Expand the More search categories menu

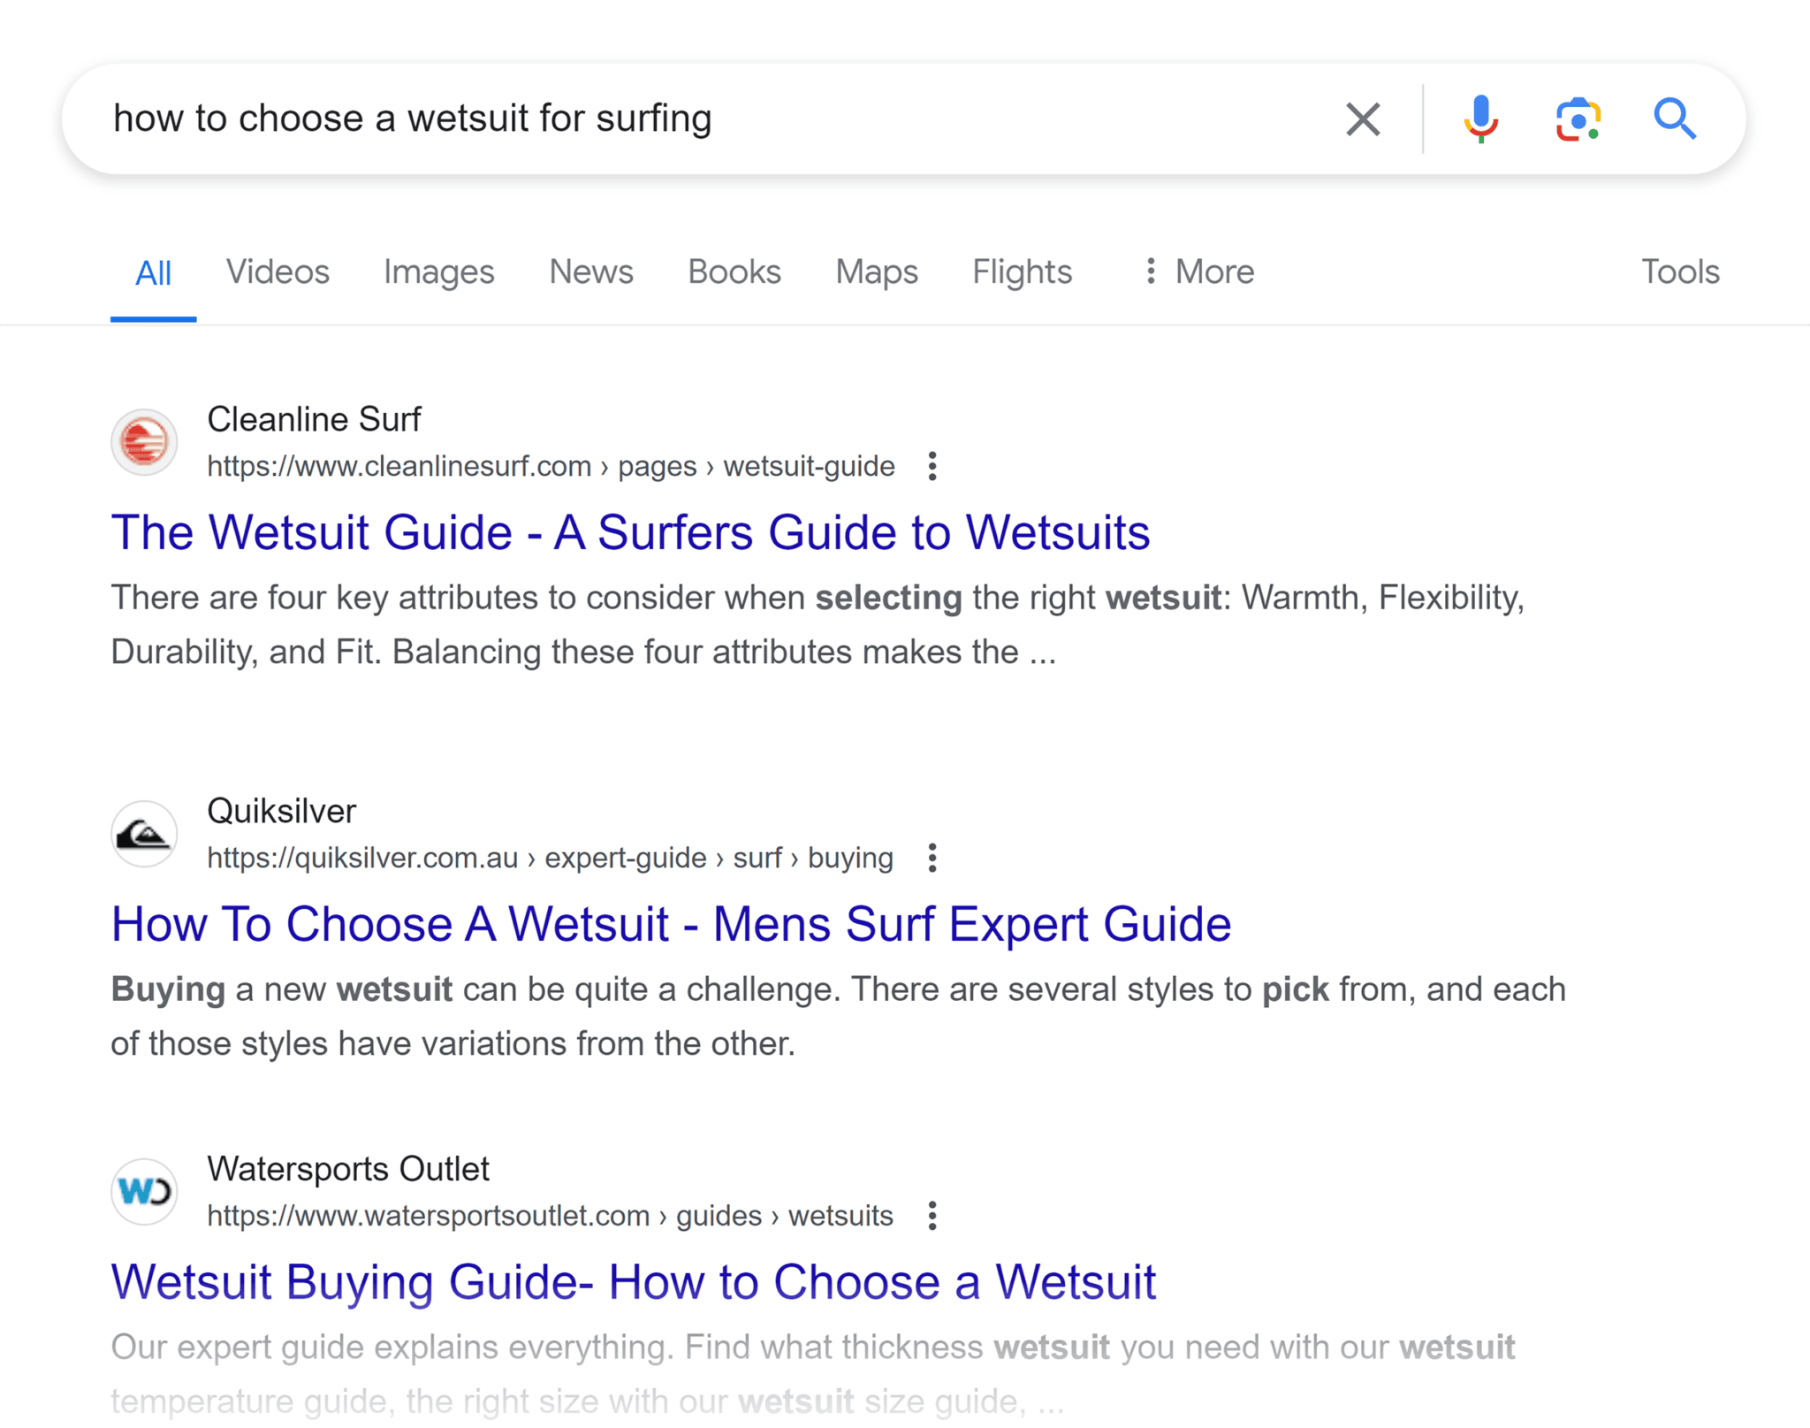(1198, 271)
